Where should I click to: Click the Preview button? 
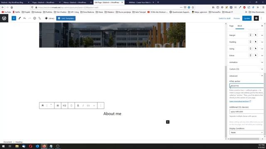(236, 18)
